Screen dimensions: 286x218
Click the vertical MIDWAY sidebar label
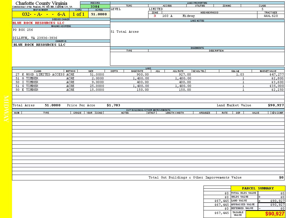pyautogui.click(x=6, y=109)
